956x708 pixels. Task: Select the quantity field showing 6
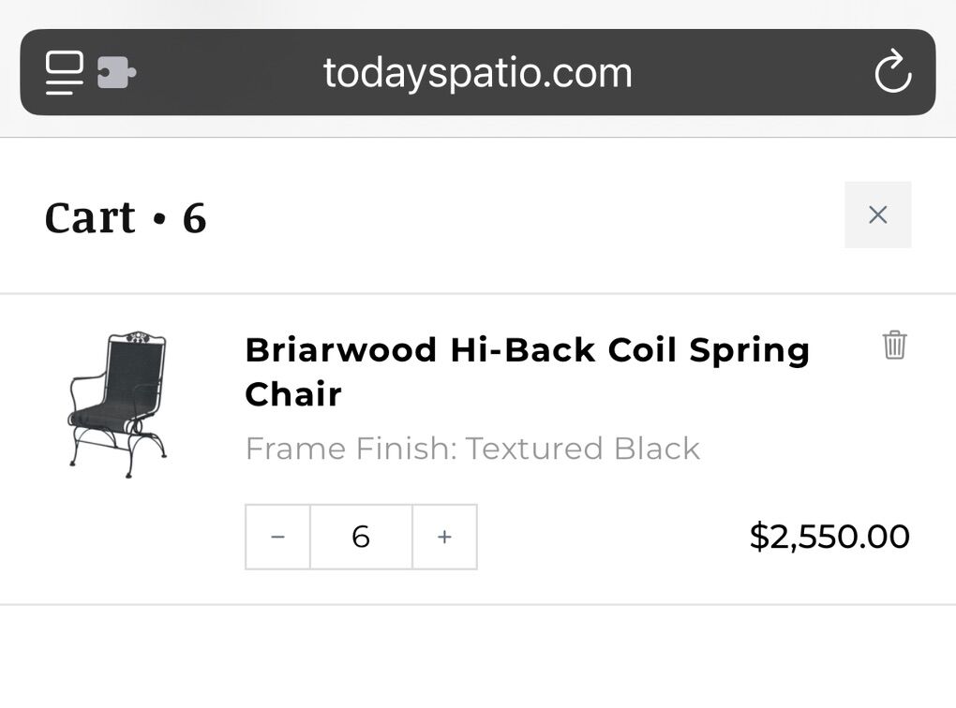(361, 537)
